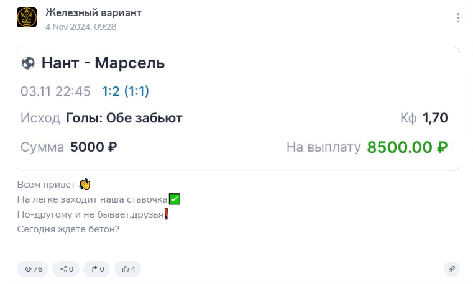Screen dimensions: 473x284
Task: Click the green check mark emoji
Action: click(x=175, y=199)
